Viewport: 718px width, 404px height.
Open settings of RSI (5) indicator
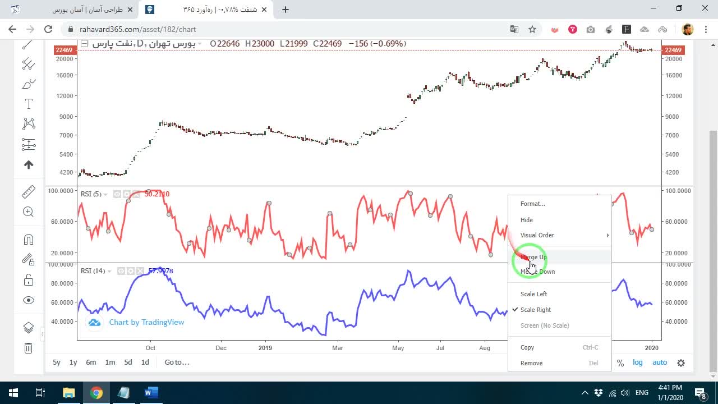click(x=127, y=194)
